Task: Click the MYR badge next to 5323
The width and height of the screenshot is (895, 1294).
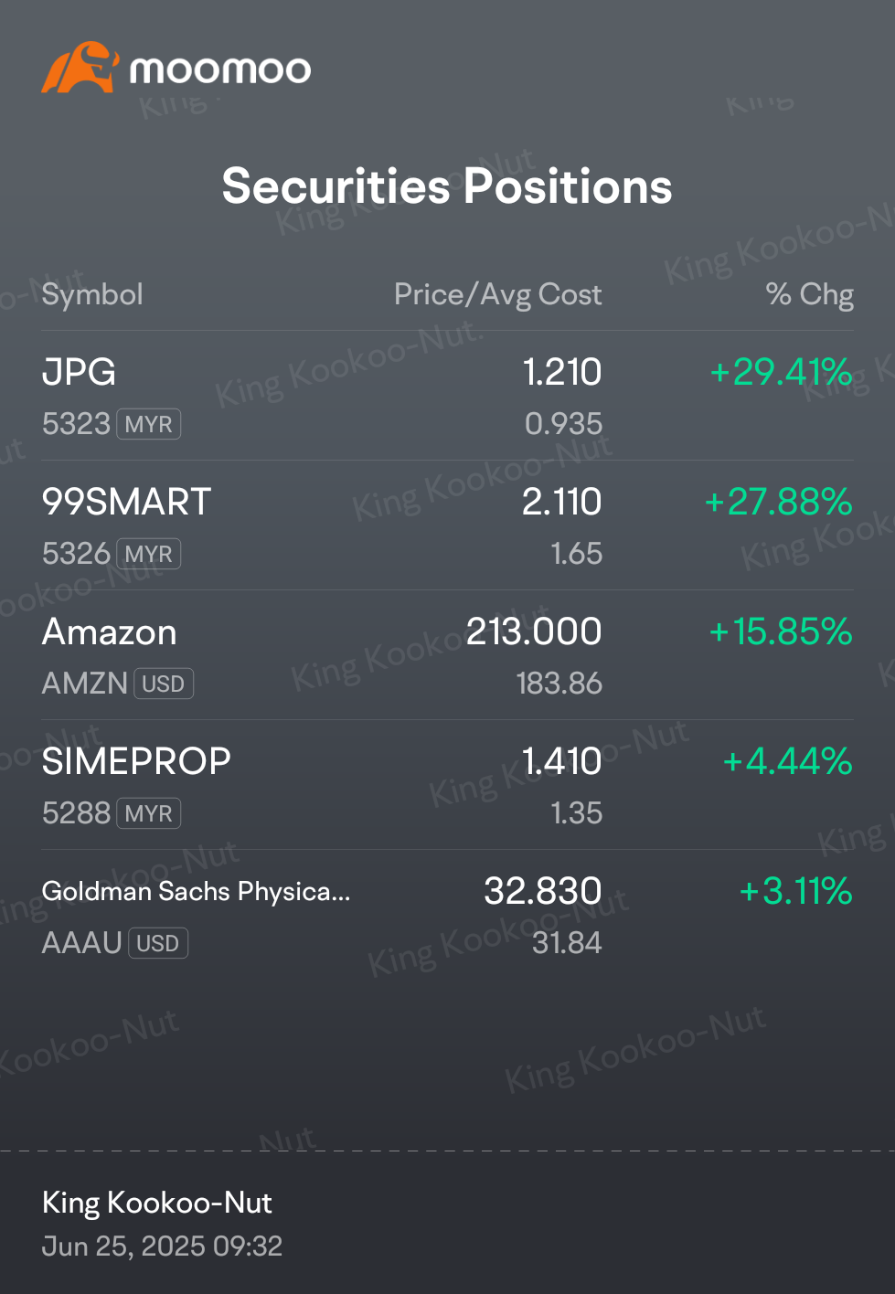Action: [148, 424]
